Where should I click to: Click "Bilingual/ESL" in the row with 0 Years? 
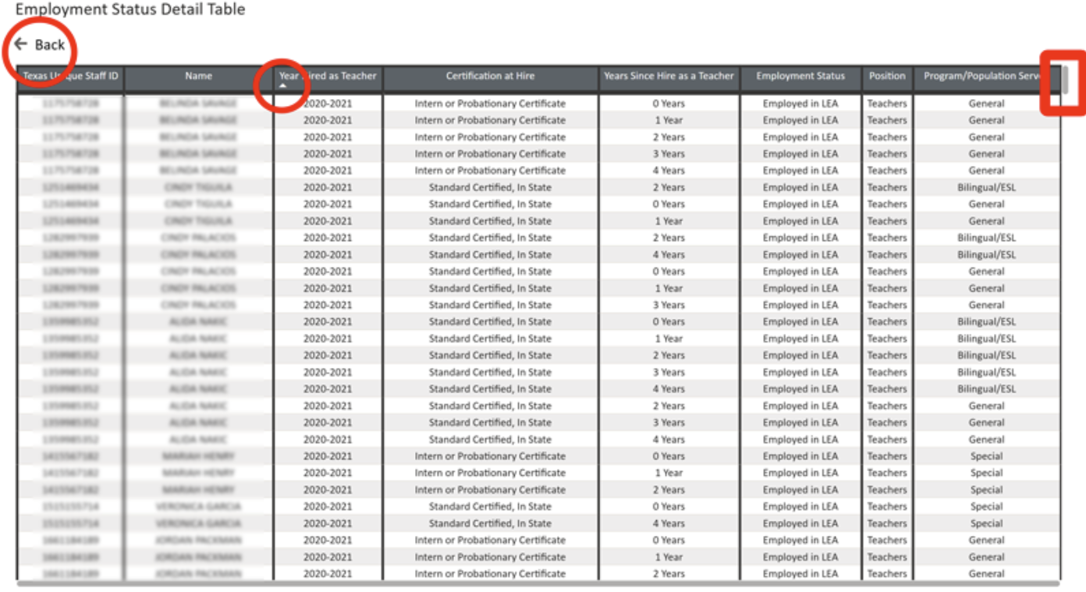(987, 322)
